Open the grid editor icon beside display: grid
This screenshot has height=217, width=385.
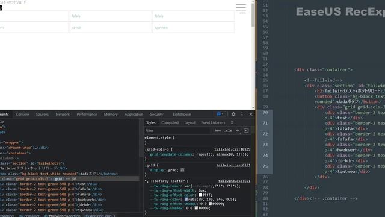pos(182,170)
